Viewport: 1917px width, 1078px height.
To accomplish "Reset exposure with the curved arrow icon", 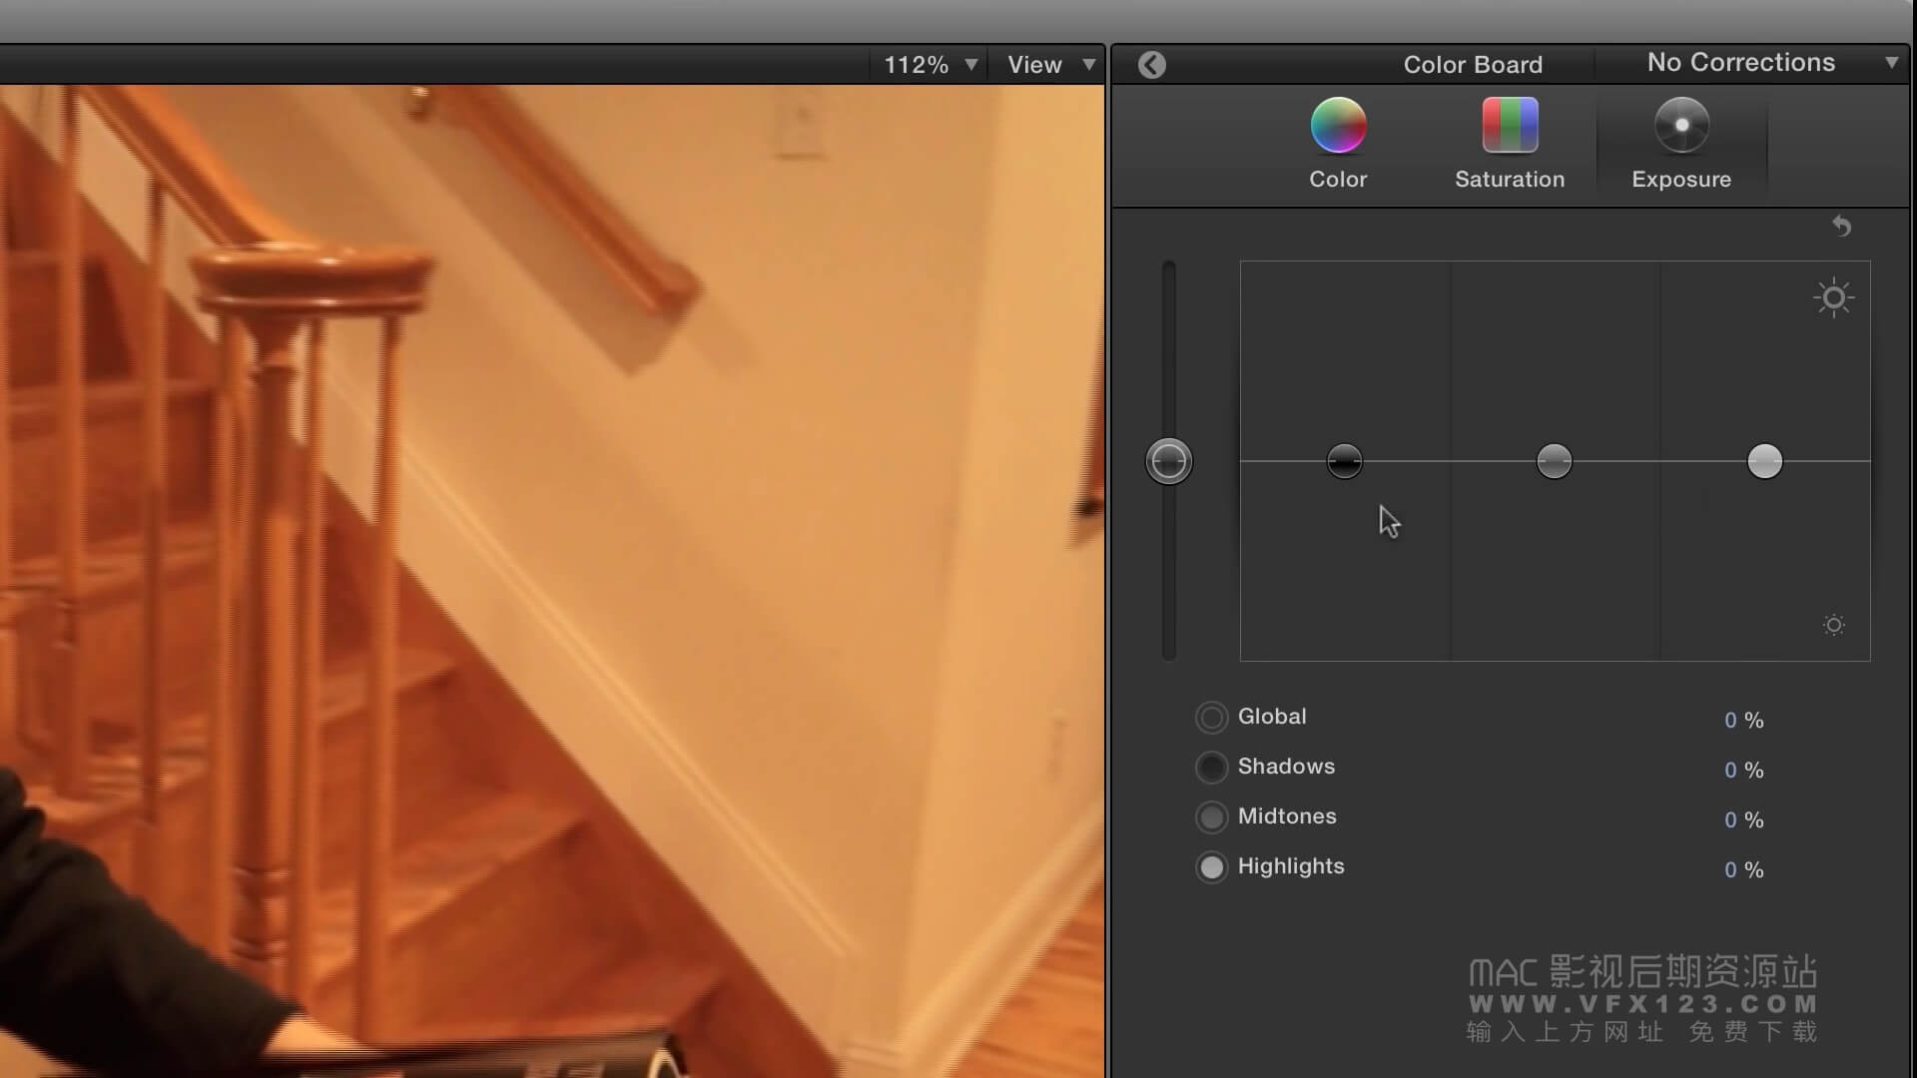I will [1842, 227].
